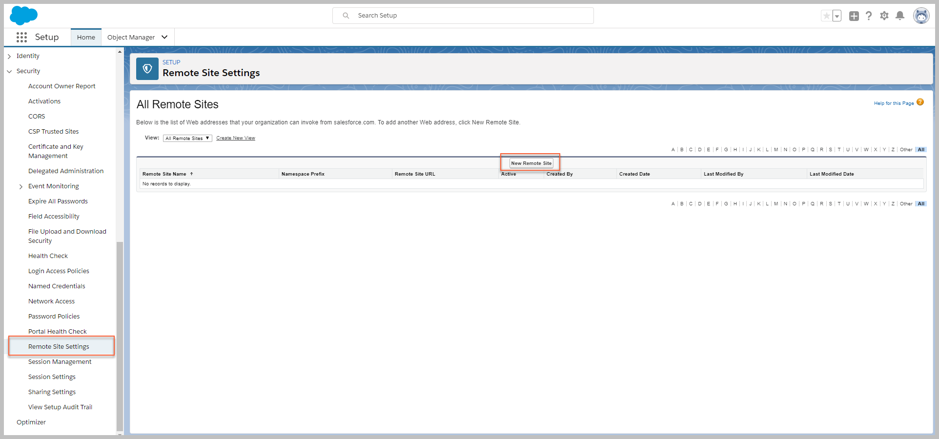The width and height of the screenshot is (939, 439).
Task: Open the user avatar profile menu
Action: [x=921, y=16]
